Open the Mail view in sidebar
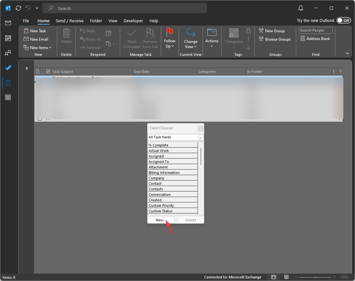The width and height of the screenshot is (355, 281). (x=8, y=23)
